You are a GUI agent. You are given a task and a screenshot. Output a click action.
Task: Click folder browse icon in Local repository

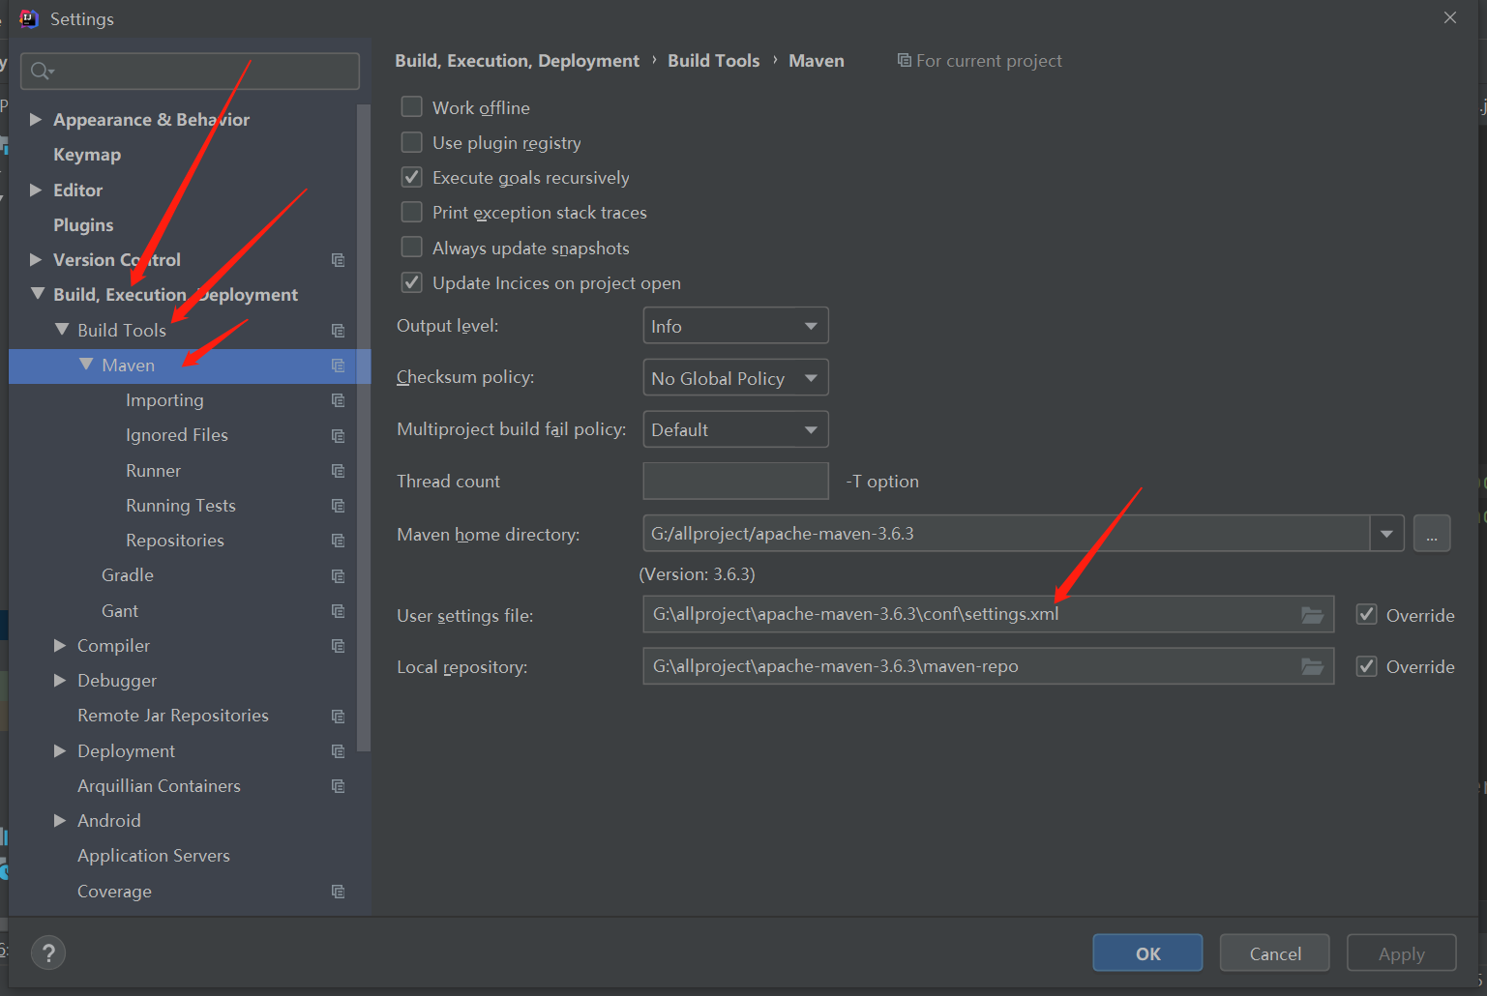click(1312, 666)
